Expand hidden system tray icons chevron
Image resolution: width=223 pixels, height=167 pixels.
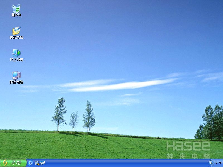[x=211, y=163]
